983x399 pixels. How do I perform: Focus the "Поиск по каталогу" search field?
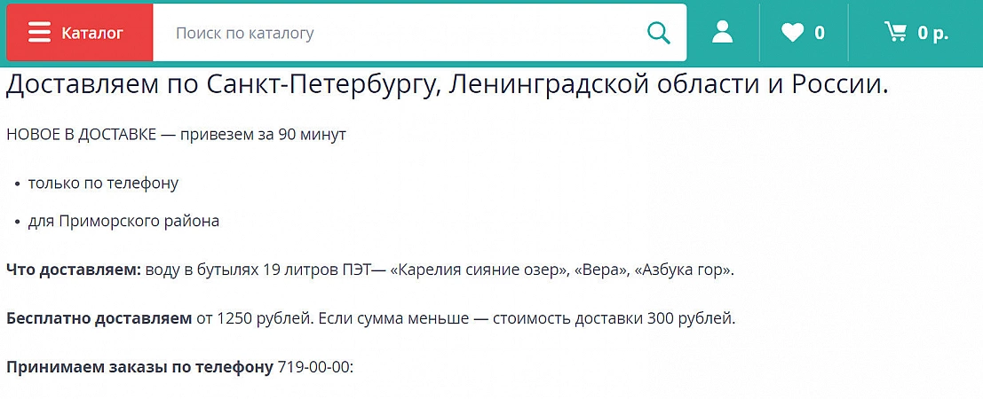coord(400,33)
